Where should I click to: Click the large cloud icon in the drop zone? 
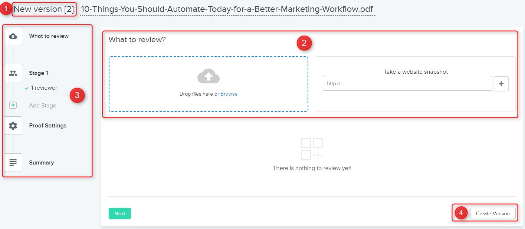[x=208, y=76]
